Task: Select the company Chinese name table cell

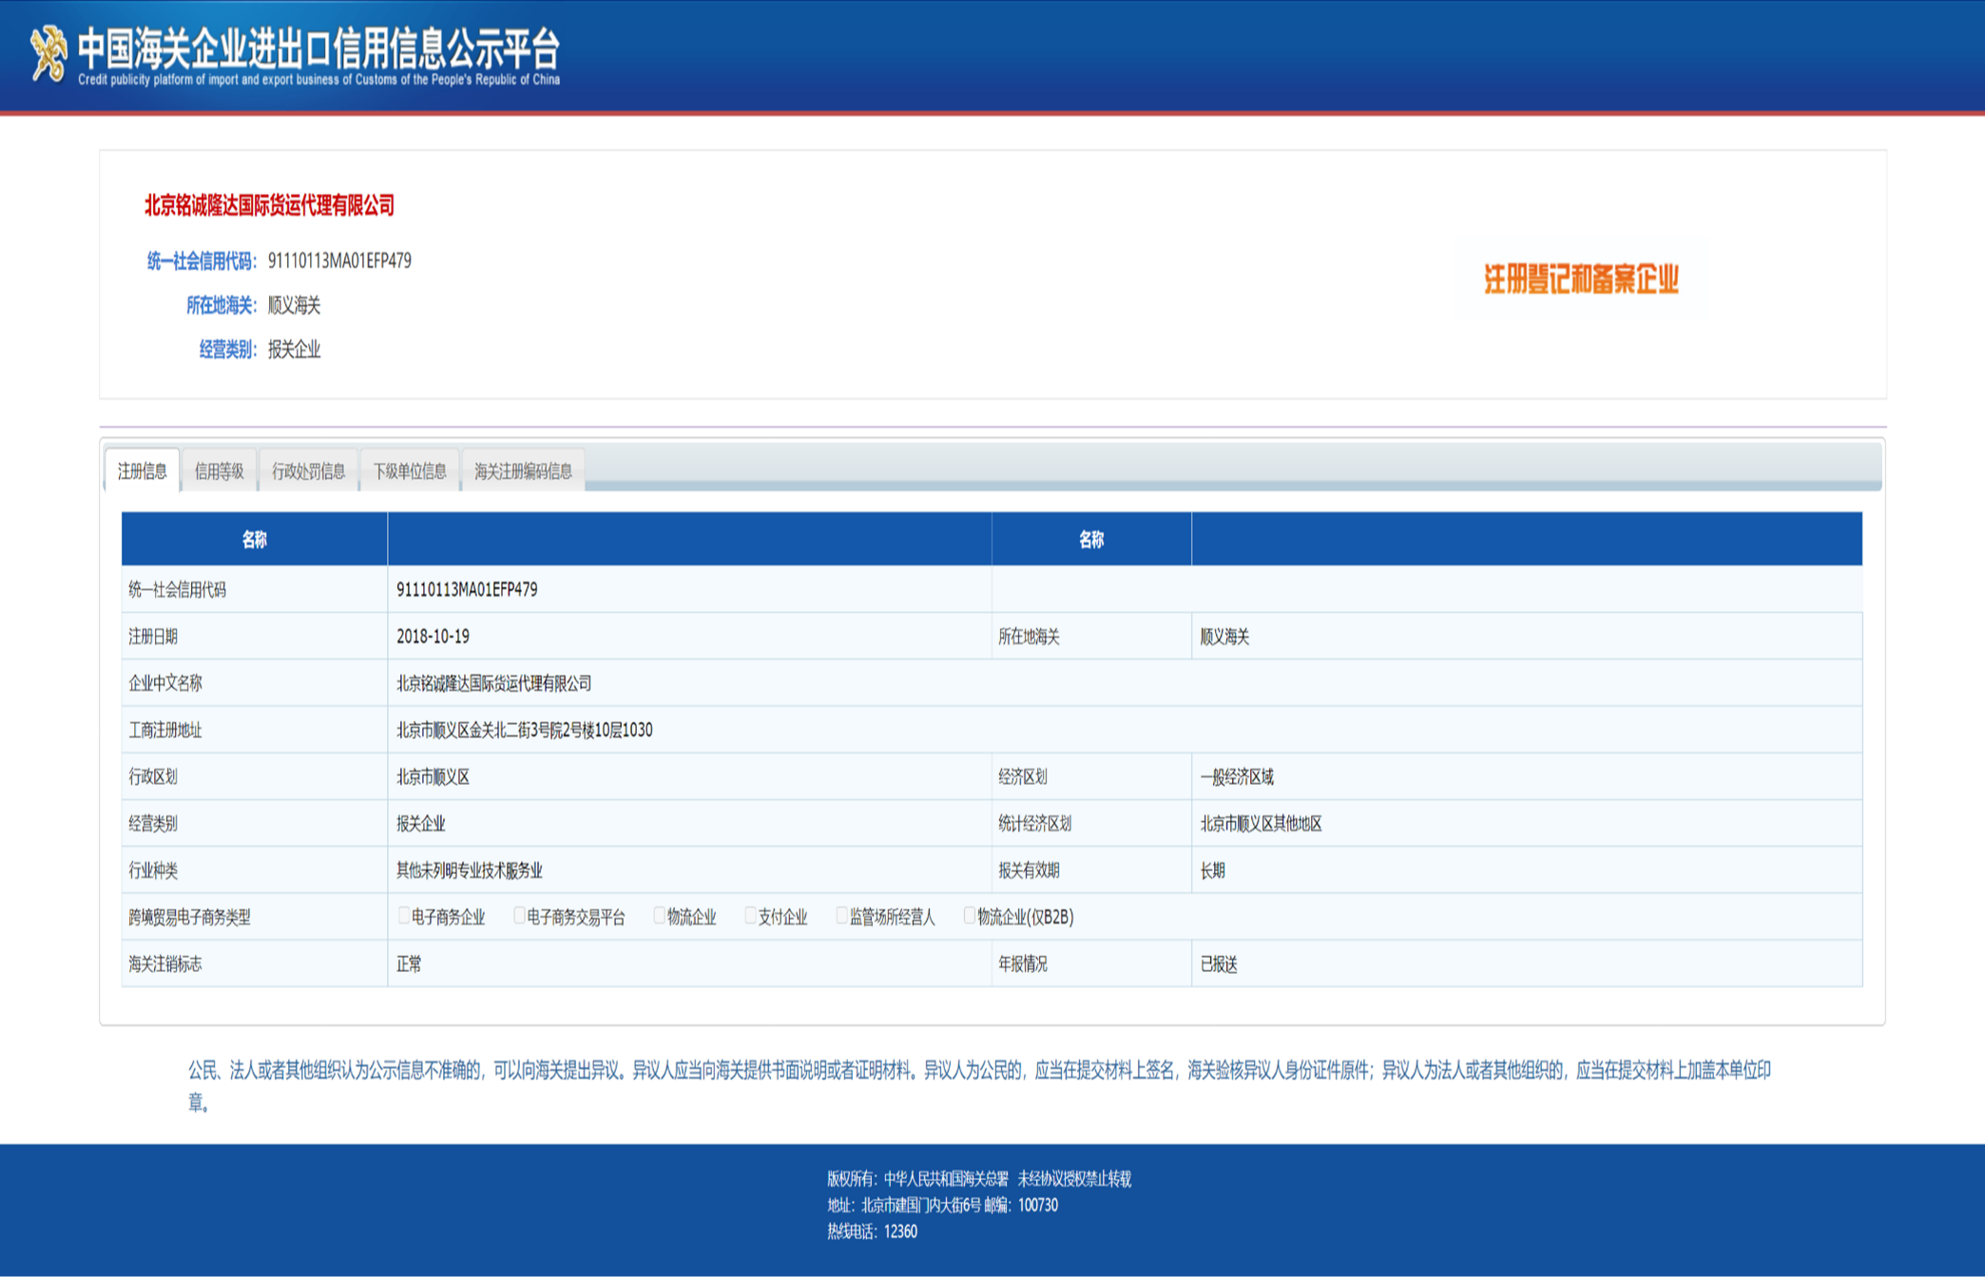Action: pos(1125,682)
